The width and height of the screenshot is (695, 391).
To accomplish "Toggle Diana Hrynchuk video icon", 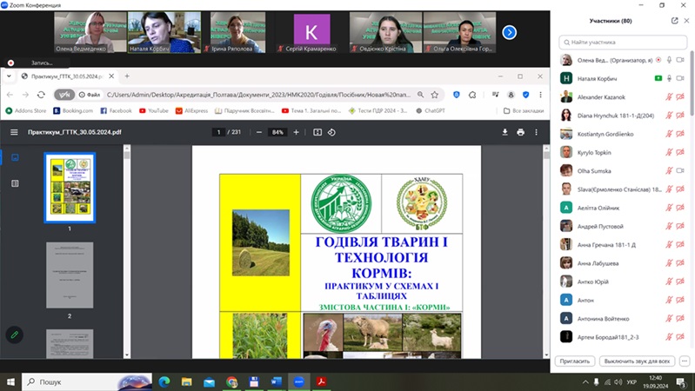I will tap(680, 116).
